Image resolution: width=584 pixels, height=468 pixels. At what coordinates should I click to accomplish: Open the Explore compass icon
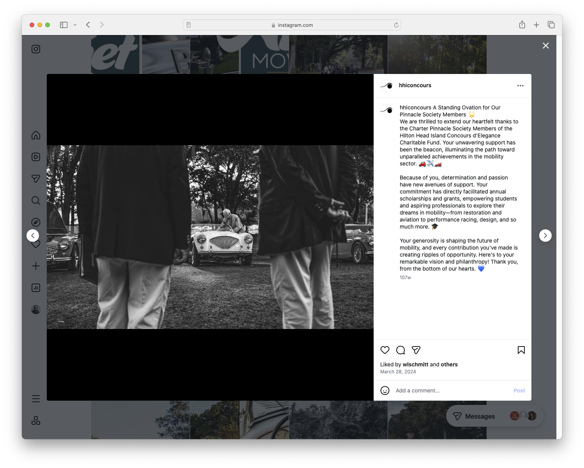tap(35, 222)
